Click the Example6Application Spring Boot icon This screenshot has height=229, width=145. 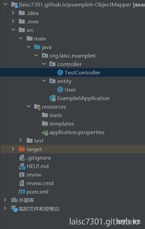pos(52,98)
